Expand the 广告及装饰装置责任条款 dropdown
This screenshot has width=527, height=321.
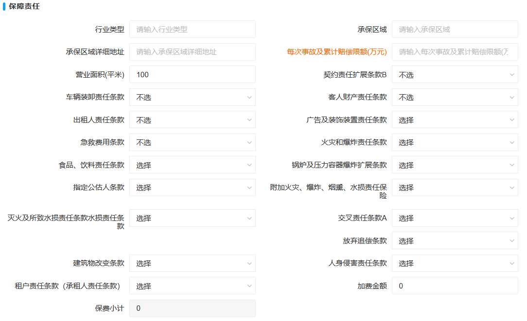[x=455, y=119]
